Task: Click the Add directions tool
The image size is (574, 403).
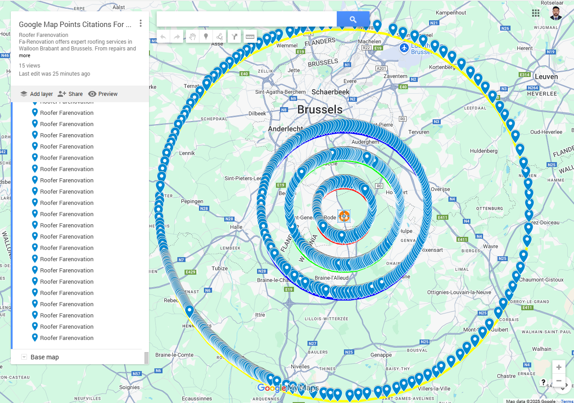Action: [x=235, y=36]
